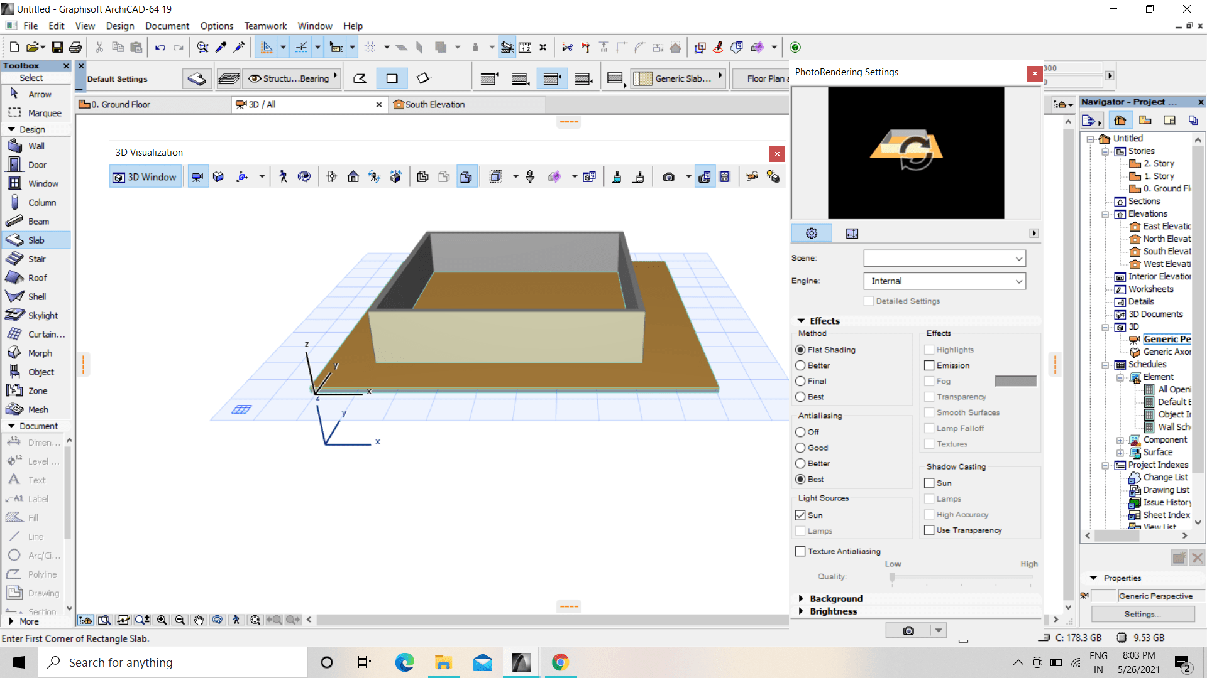Toggle the Sun light source checkbox

(800, 515)
